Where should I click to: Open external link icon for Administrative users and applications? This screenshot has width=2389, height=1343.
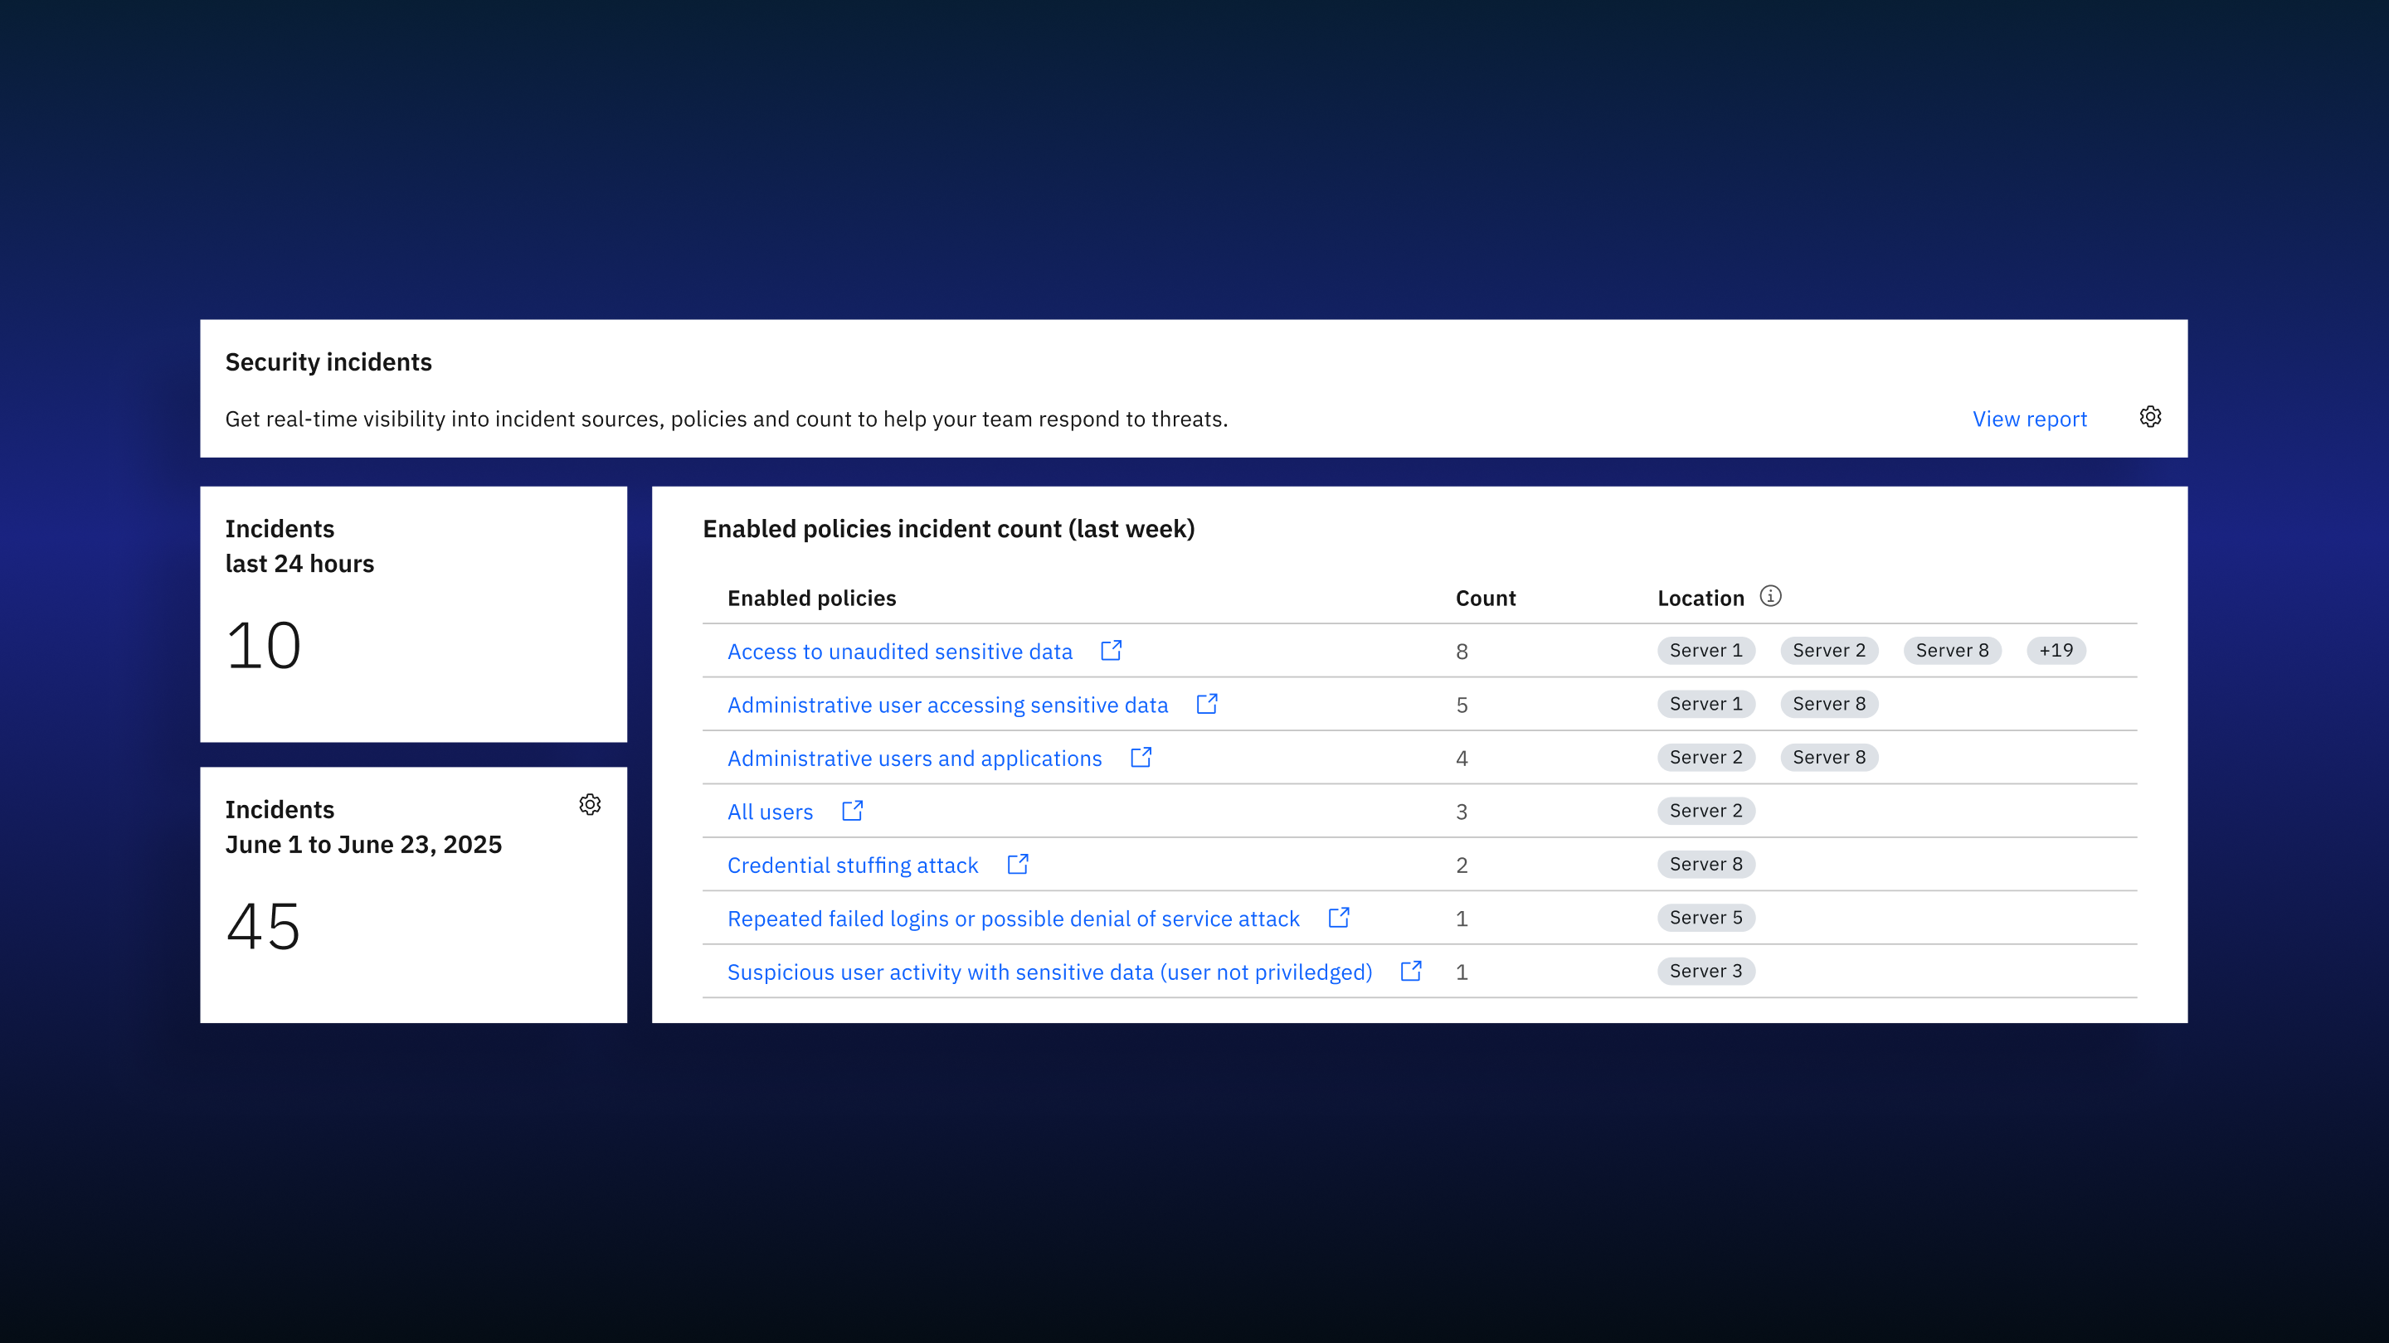pyautogui.click(x=1141, y=757)
